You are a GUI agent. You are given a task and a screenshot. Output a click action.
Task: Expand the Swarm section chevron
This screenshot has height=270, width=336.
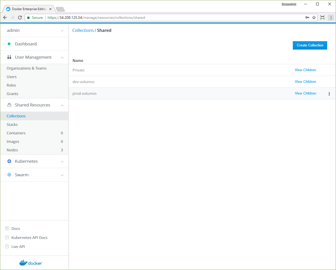coord(62,175)
